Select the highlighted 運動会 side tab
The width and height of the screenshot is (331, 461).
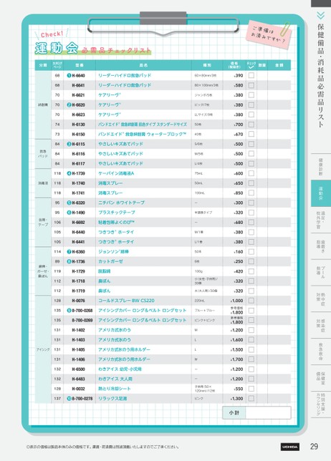(x=321, y=193)
